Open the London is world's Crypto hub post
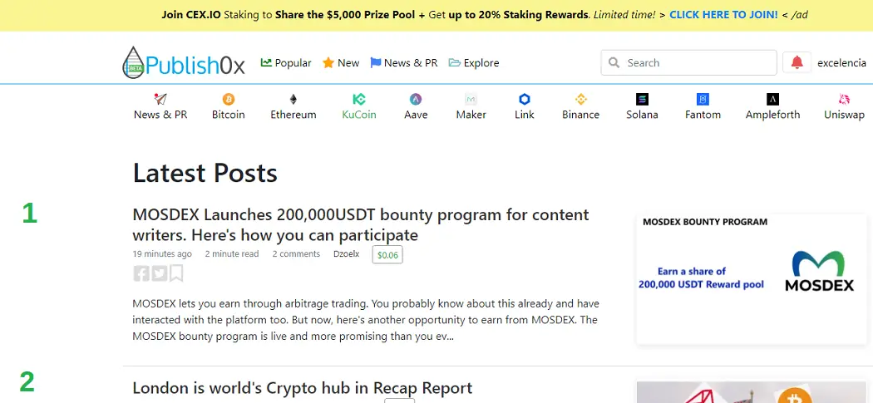This screenshot has height=403, width=873. [x=303, y=387]
